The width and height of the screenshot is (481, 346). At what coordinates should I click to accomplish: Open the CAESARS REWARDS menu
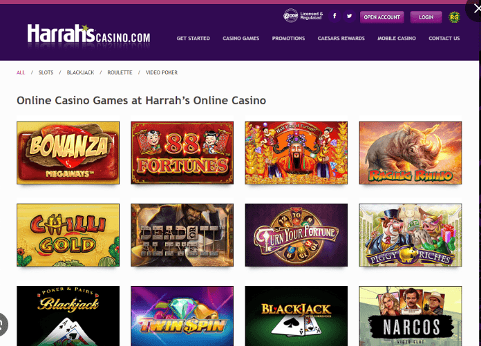(x=341, y=38)
